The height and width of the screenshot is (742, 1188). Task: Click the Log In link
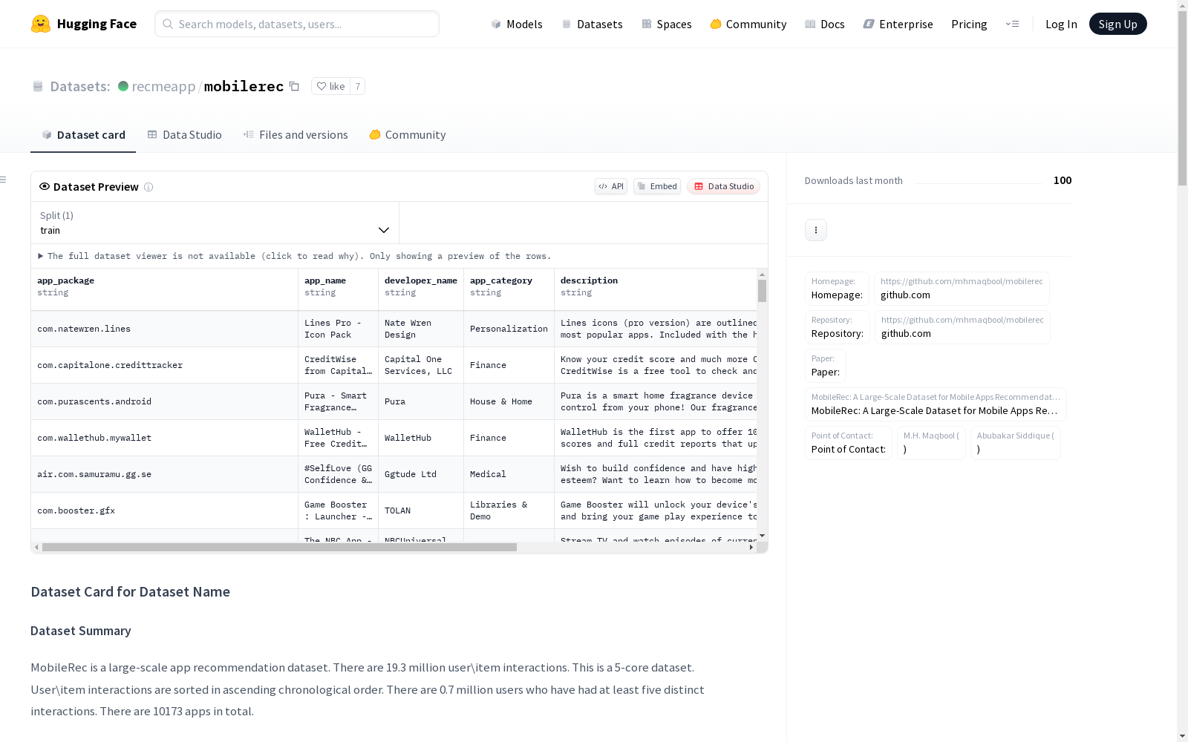1061,24
